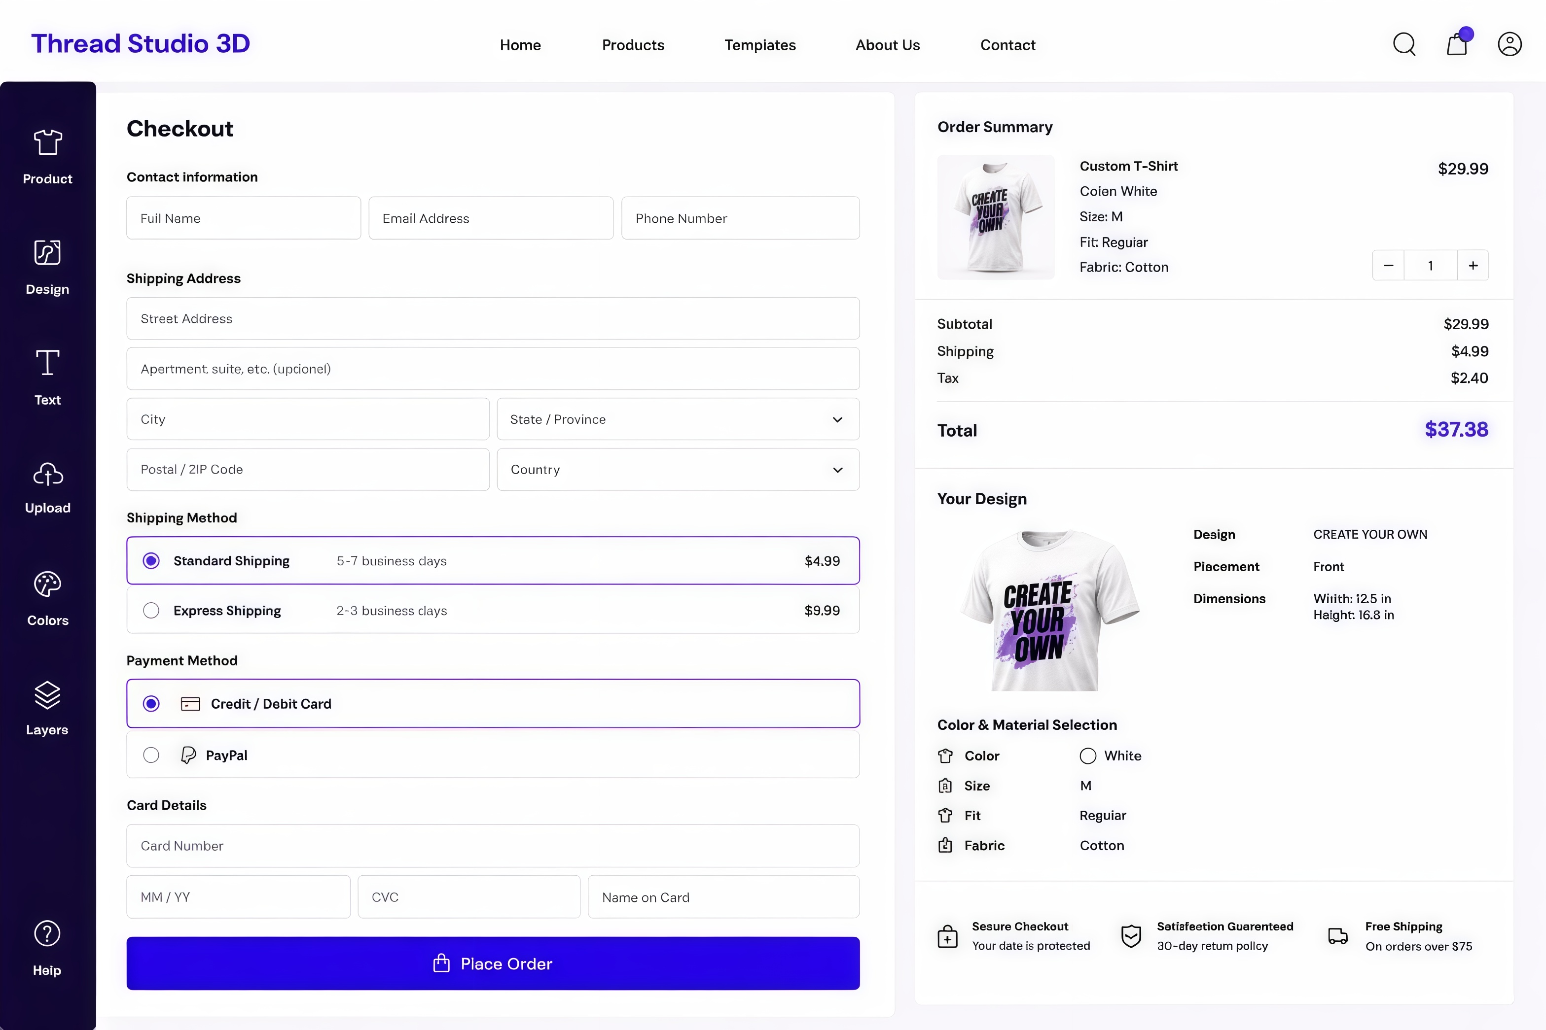Click the Street Address field
The width and height of the screenshot is (1546, 1030).
493,318
